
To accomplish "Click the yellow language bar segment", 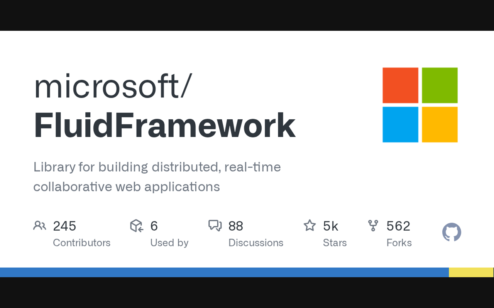I will coord(471,272).
